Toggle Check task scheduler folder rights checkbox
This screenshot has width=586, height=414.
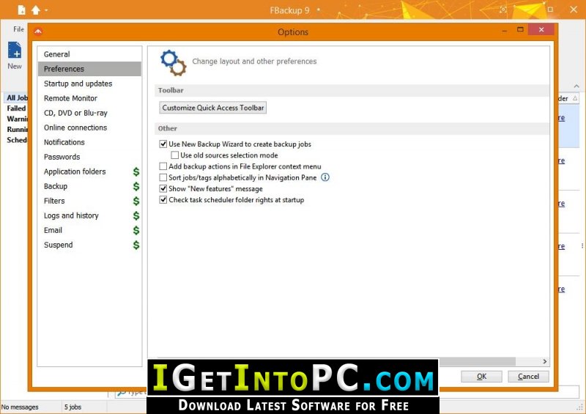coord(163,200)
